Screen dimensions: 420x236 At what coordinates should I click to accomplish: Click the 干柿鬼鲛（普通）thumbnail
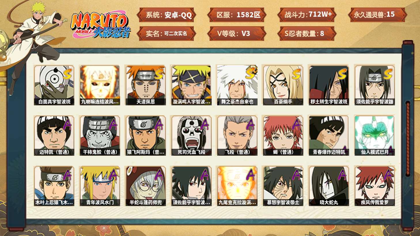(100, 136)
